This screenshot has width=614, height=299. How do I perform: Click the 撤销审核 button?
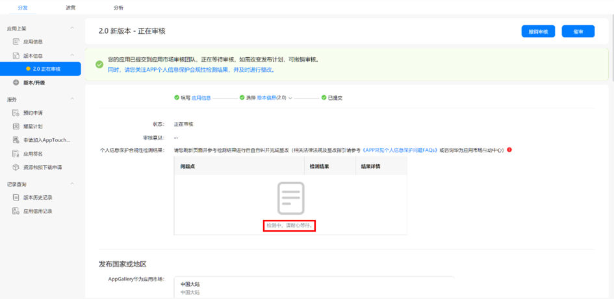pos(538,31)
